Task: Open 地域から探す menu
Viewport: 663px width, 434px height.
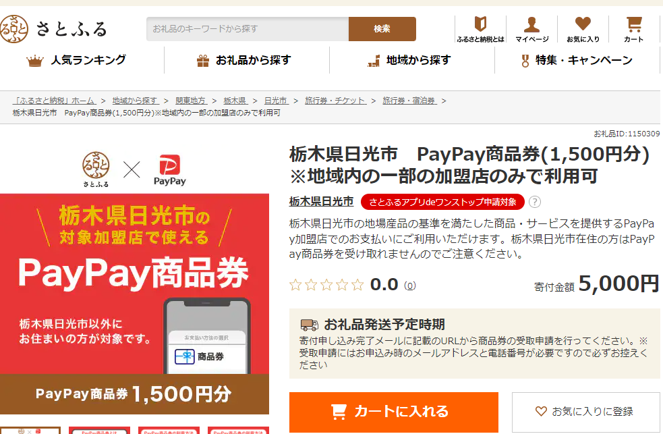Action: pos(409,60)
